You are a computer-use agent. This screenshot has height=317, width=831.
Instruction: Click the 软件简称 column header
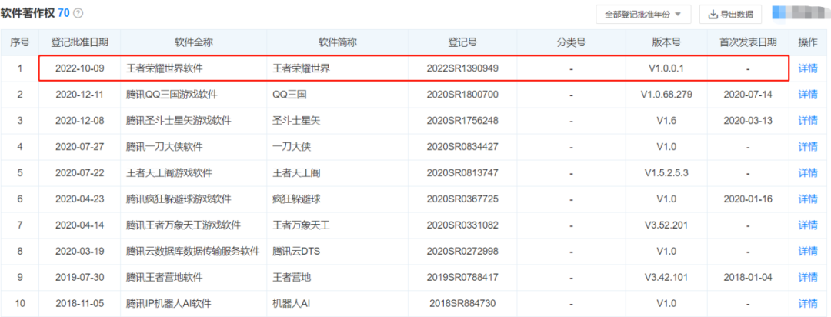(x=337, y=42)
